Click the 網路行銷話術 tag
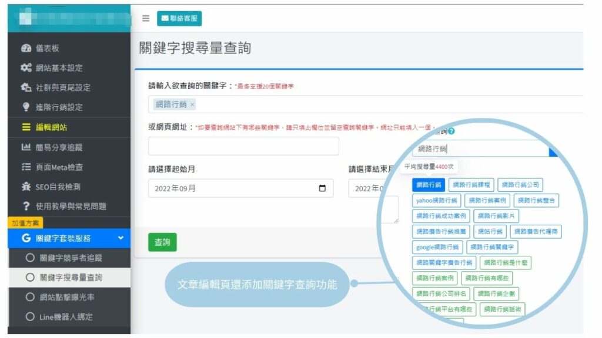 point(502,309)
